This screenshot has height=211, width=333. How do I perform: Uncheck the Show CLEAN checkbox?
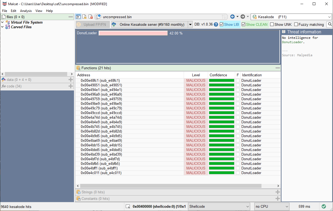click(x=244, y=24)
